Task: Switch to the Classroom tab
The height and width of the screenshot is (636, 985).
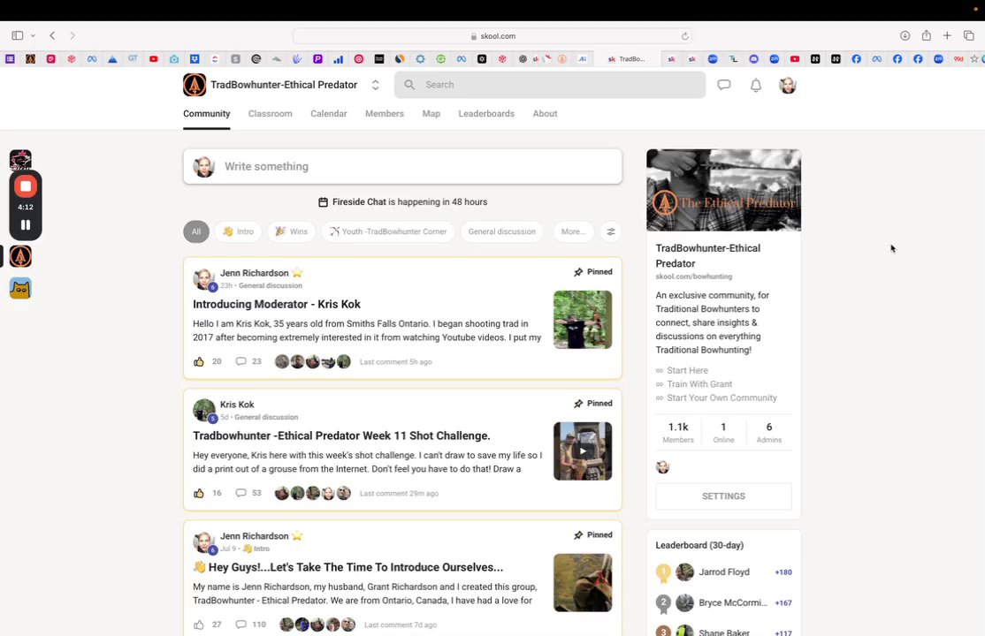Action: (x=270, y=114)
